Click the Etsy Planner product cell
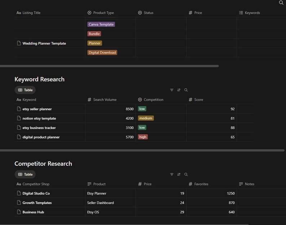286x225 pixels. click(110, 193)
